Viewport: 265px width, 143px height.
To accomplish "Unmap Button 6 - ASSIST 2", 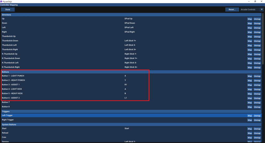I will 257,98.
